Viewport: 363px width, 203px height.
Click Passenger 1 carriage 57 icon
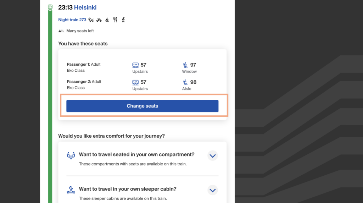point(135,65)
